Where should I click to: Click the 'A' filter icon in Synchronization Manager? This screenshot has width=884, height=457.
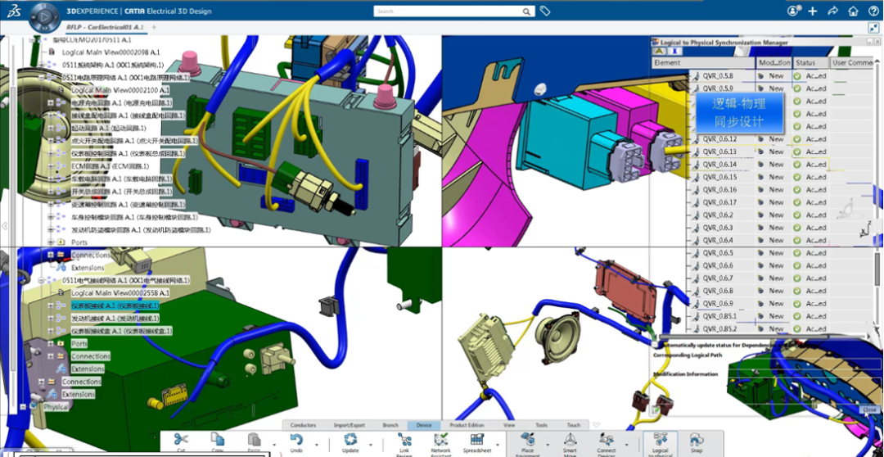coord(659,52)
